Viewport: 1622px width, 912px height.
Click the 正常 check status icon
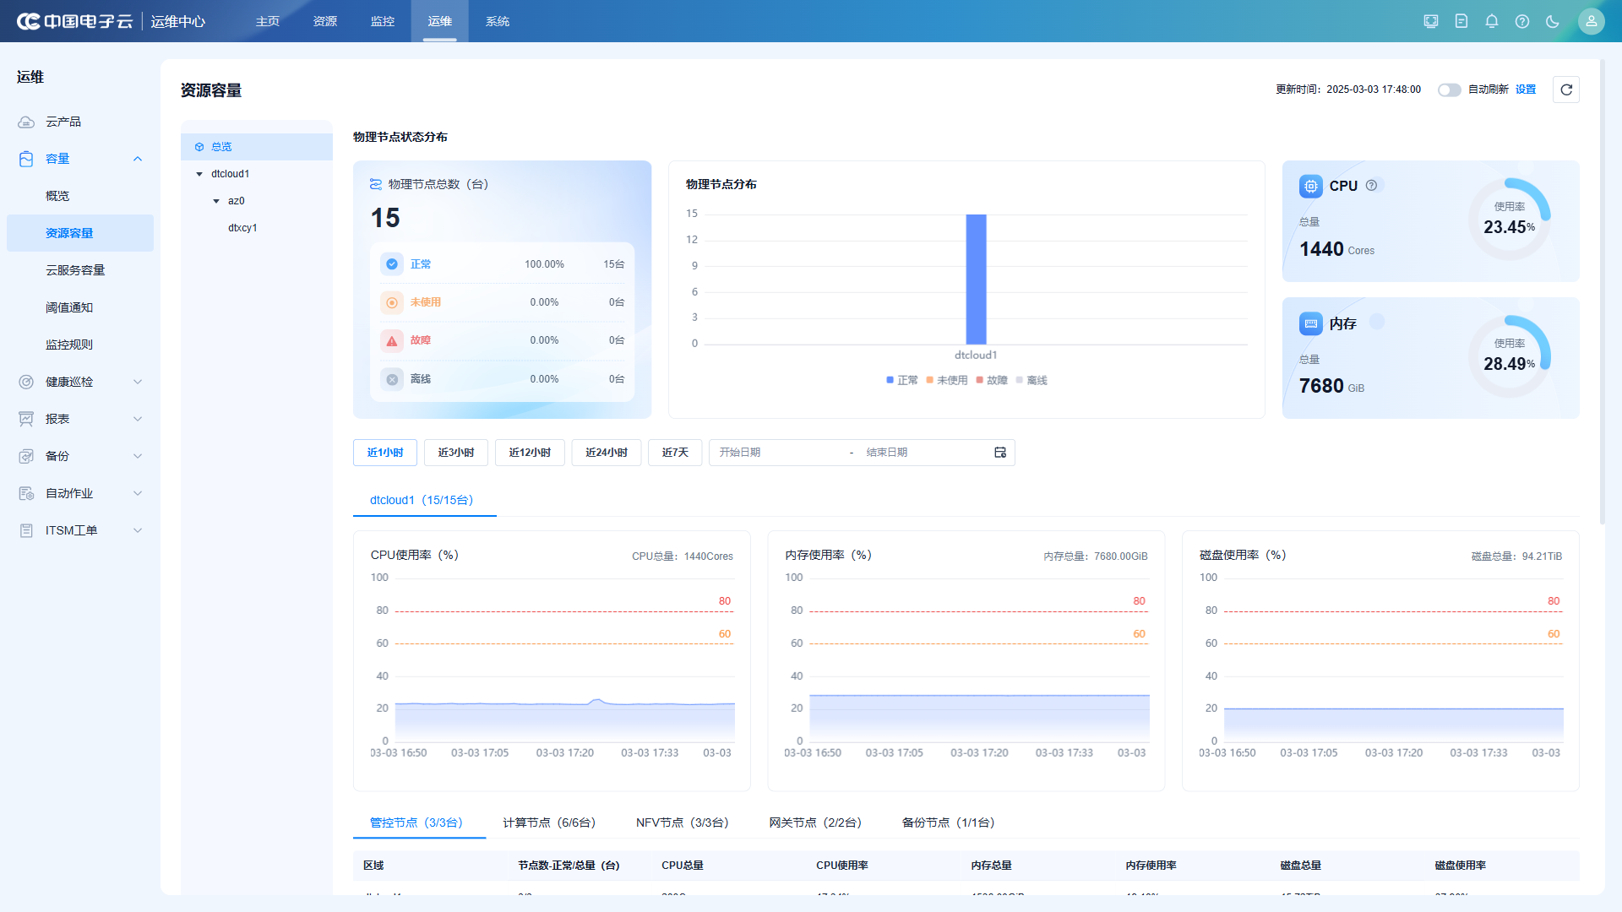[392, 264]
